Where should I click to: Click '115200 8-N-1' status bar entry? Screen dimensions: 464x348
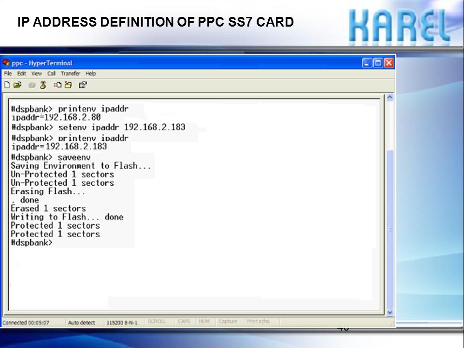point(122,322)
